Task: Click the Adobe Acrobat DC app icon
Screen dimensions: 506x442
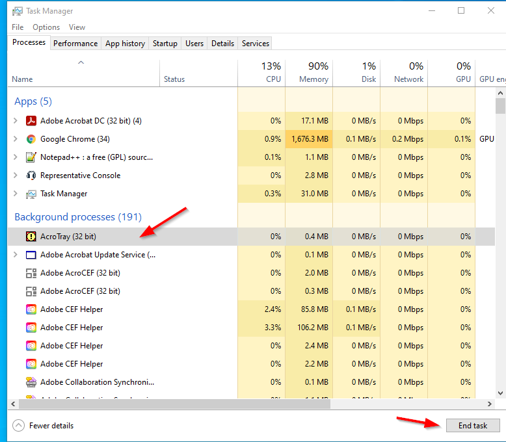Action: (31, 121)
